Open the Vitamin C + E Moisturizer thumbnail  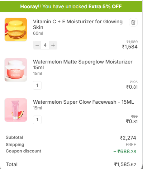pos(16,29)
